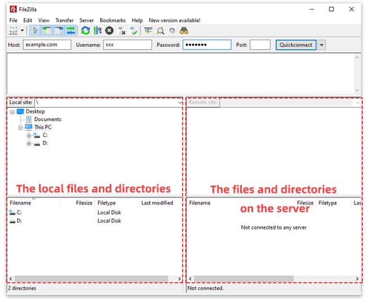This screenshot has height=299, width=369.
Task: Select C: row in local file list
Action: pos(95,213)
